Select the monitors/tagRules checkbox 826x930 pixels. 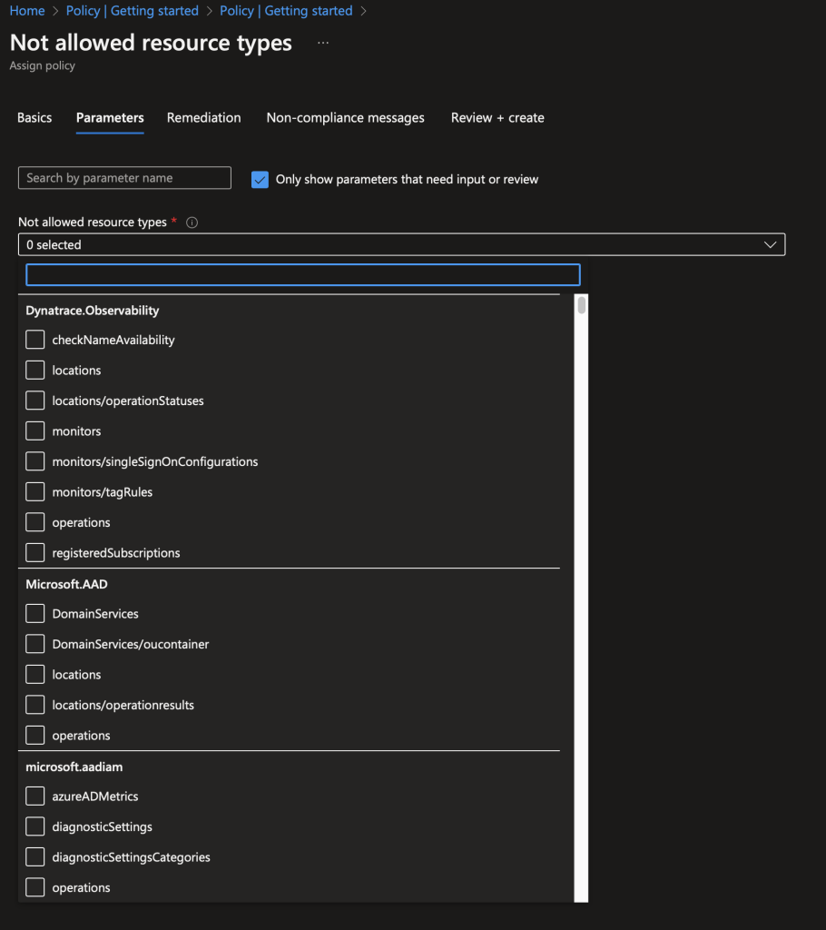click(x=35, y=491)
